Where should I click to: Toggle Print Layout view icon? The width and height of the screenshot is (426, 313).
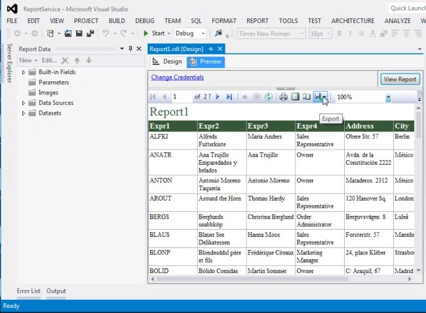[295, 96]
